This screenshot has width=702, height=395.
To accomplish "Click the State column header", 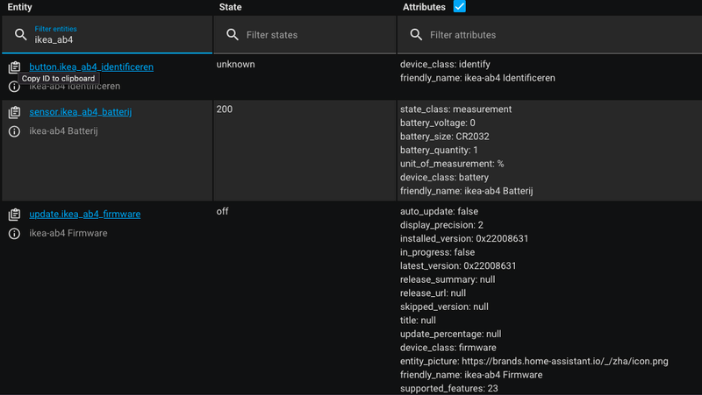I will 230,7.
